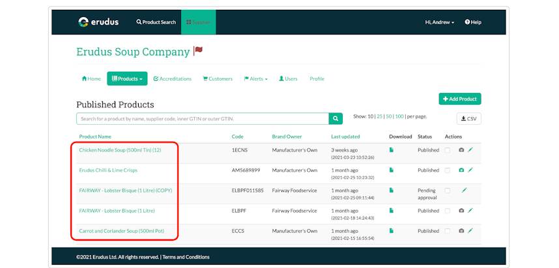Screen dimensions: 559x268
Task: Click timestamp 2021-03-23 10:52:26
Action: coord(352,157)
